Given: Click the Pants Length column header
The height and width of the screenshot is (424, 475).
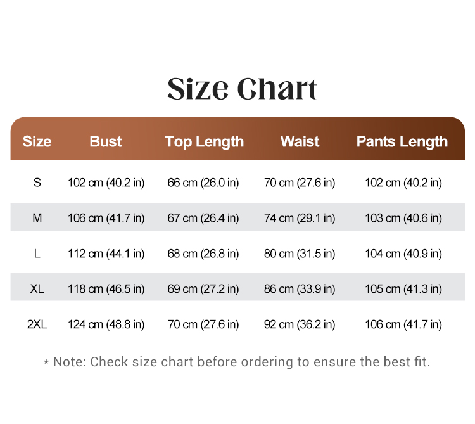Looking at the screenshot, I should [402, 141].
